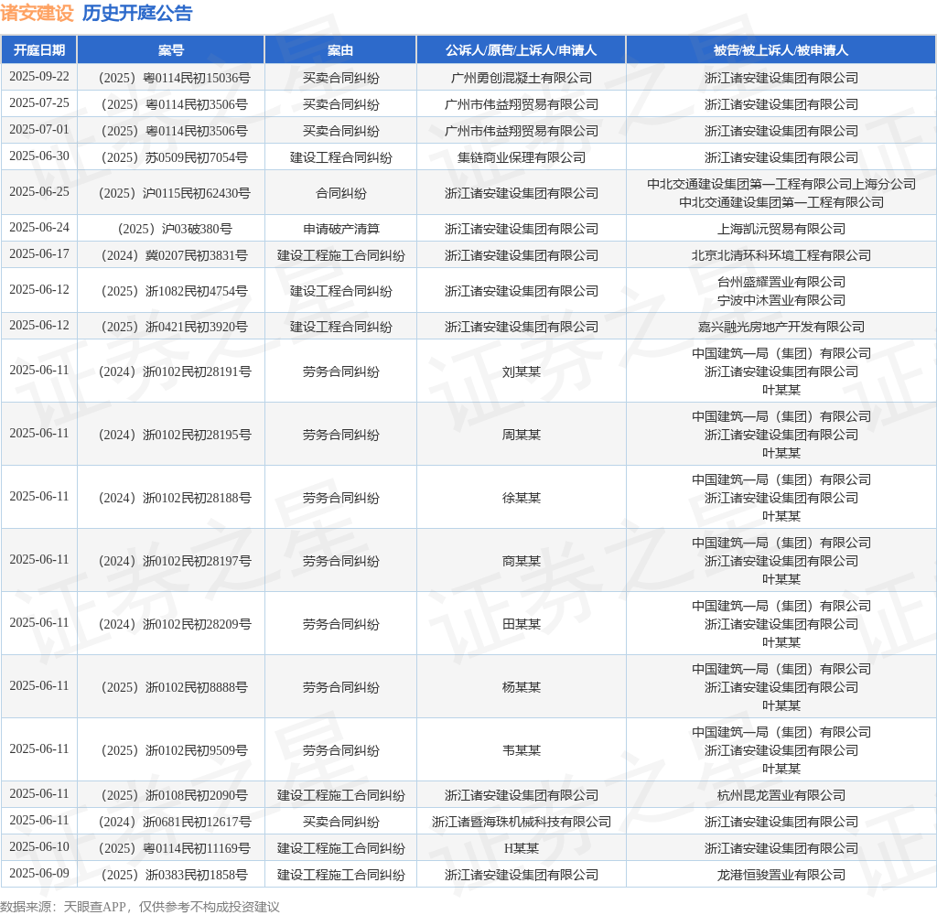Click the 申请破产清算 cause cell
Image resolution: width=937 pixels, height=915 pixels.
340,229
